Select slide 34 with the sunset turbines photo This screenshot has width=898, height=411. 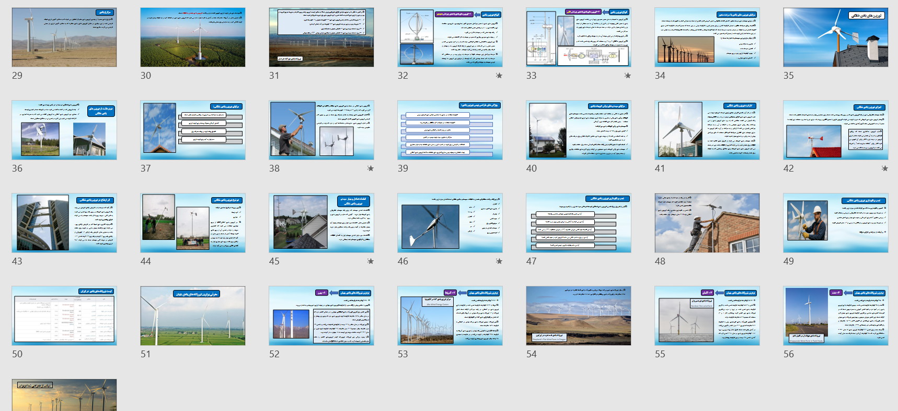click(707, 37)
